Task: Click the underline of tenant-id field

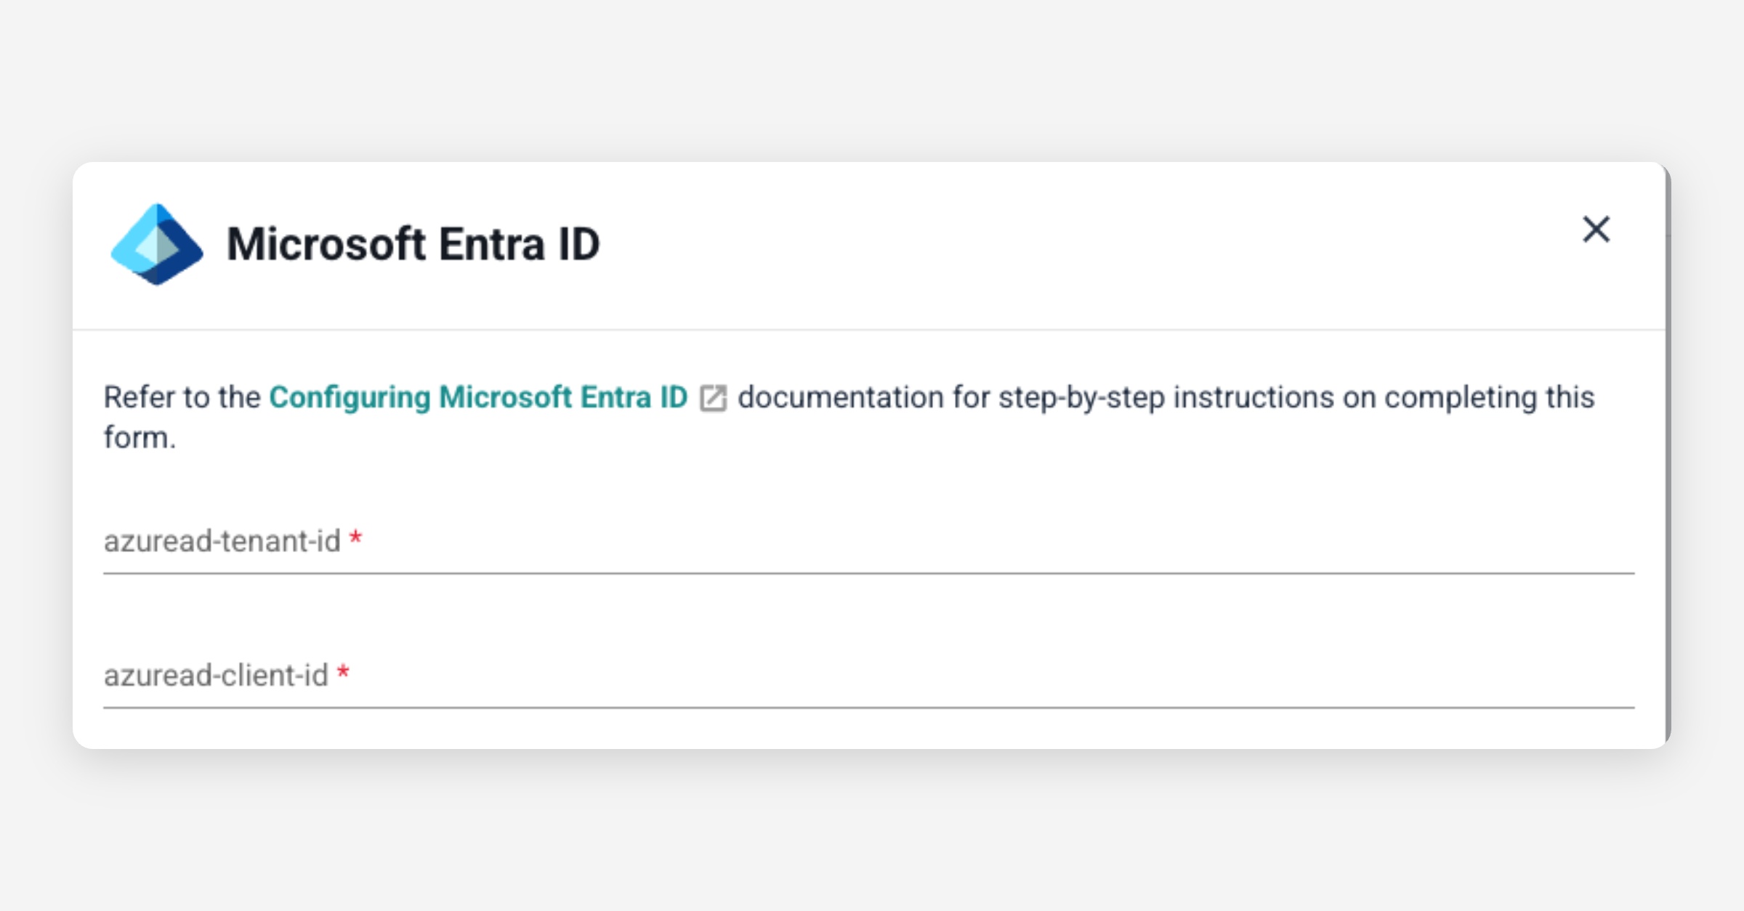Action: [868, 573]
